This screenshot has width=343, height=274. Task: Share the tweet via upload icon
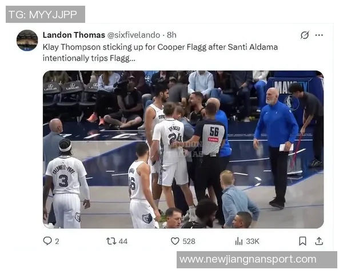tap(319, 241)
